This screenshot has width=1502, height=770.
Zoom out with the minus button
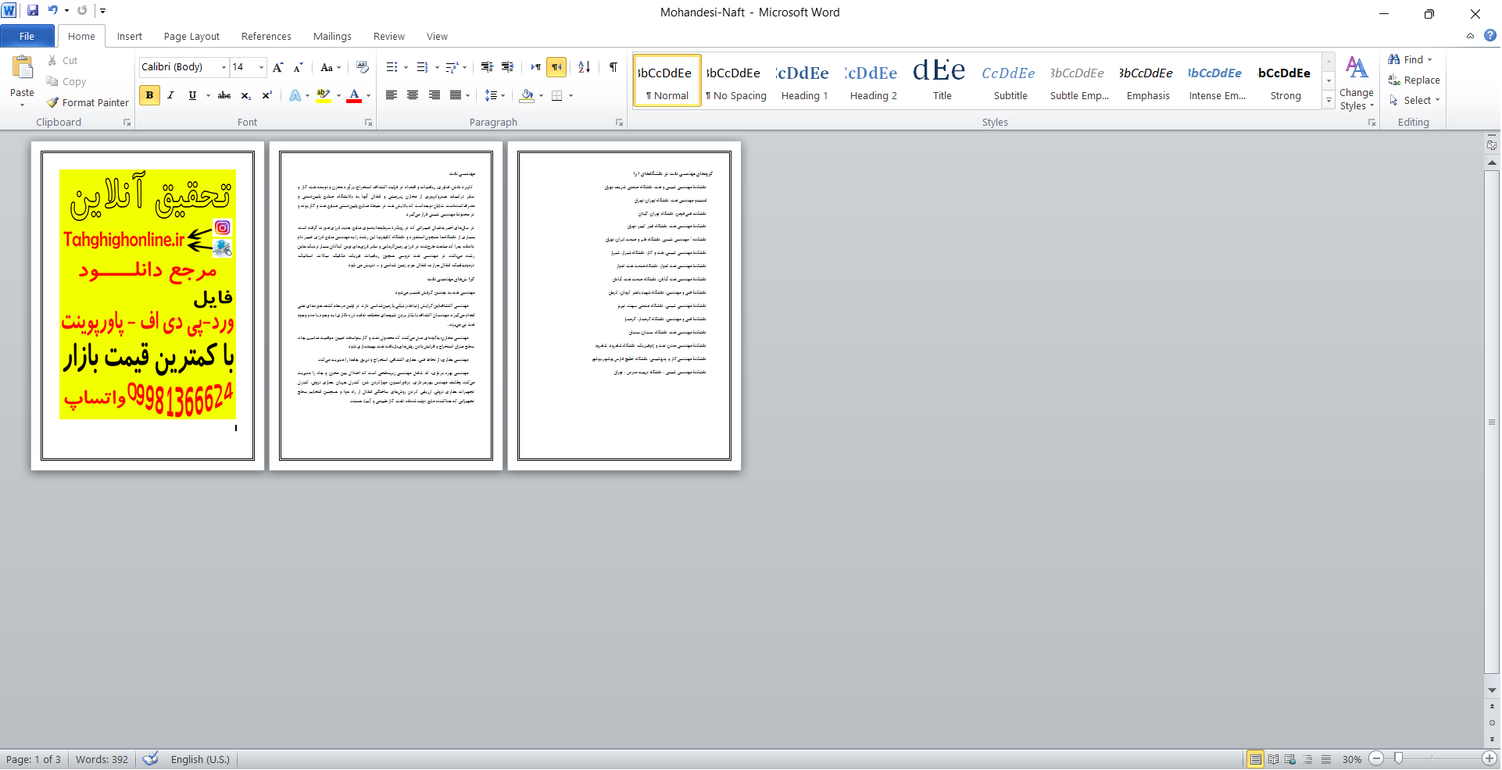coord(1377,758)
